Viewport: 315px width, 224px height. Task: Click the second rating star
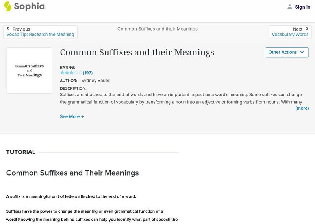click(x=67, y=73)
